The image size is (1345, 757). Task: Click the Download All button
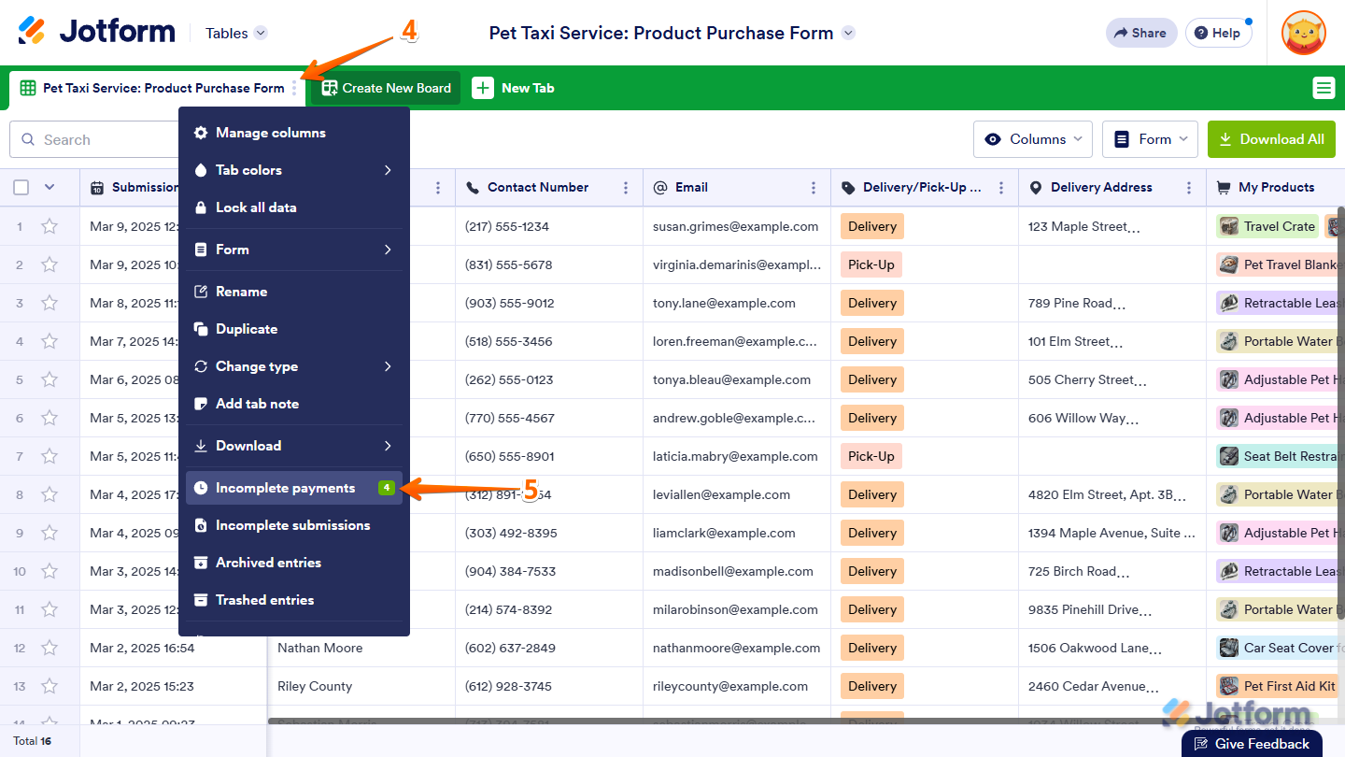click(1270, 139)
